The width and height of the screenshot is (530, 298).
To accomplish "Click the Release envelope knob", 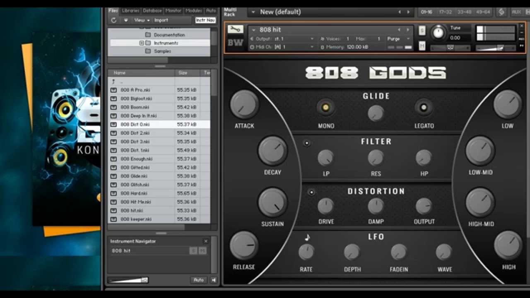I will pyautogui.click(x=244, y=245).
